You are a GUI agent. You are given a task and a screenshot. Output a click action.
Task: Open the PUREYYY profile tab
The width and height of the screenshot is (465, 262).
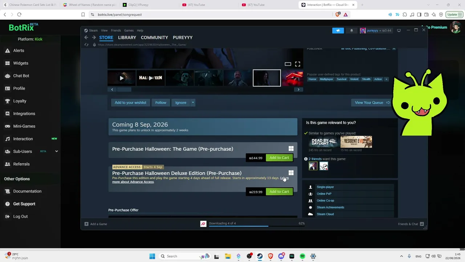point(183,37)
